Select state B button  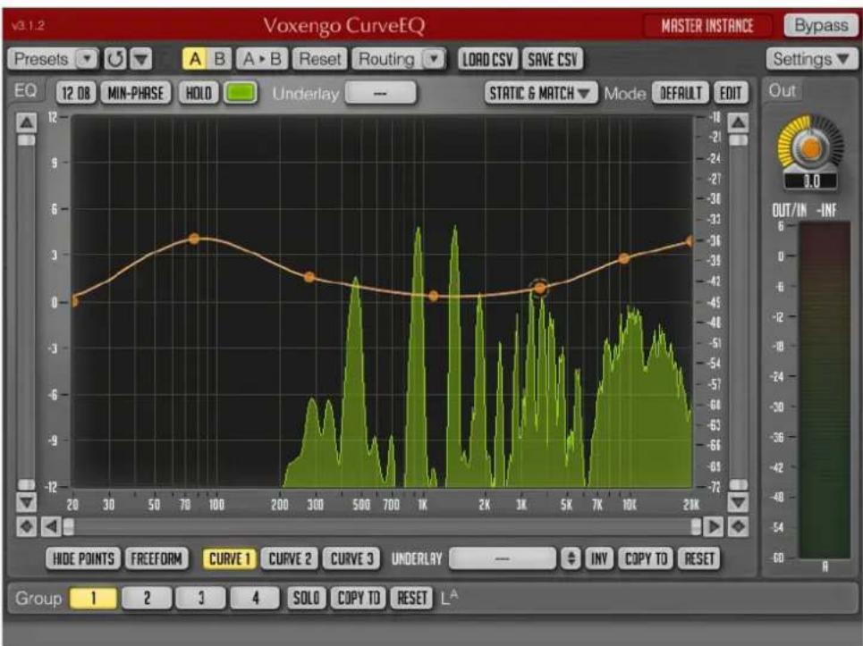pos(220,59)
